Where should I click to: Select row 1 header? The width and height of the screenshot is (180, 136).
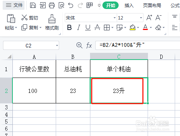[6, 69]
